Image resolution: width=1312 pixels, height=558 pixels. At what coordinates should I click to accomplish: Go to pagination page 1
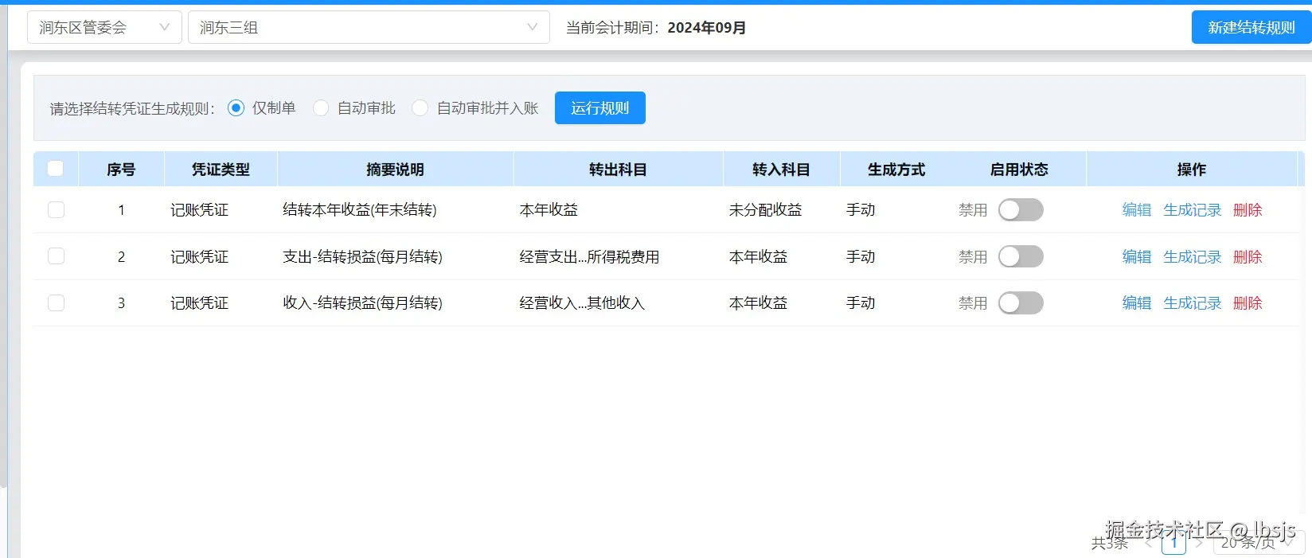click(x=1173, y=543)
